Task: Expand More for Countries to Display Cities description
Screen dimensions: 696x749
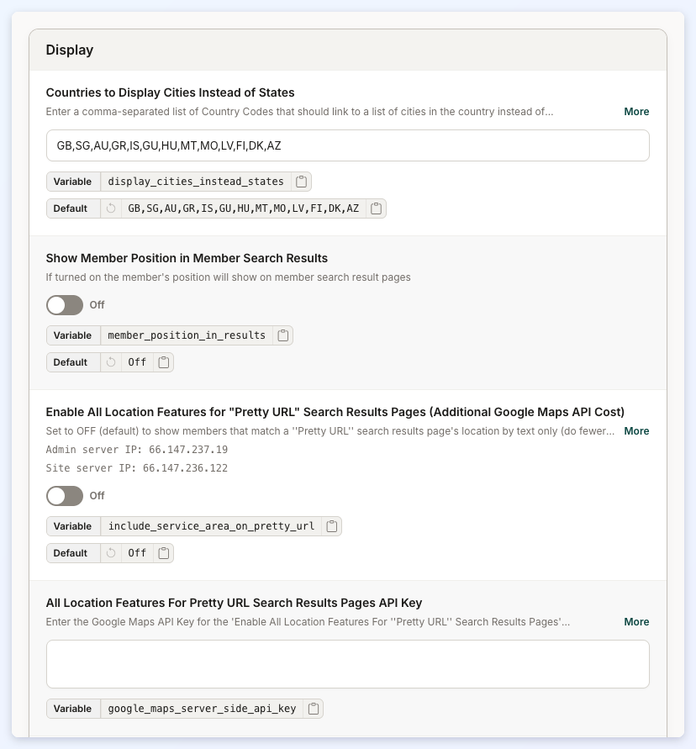Action: 636,112
